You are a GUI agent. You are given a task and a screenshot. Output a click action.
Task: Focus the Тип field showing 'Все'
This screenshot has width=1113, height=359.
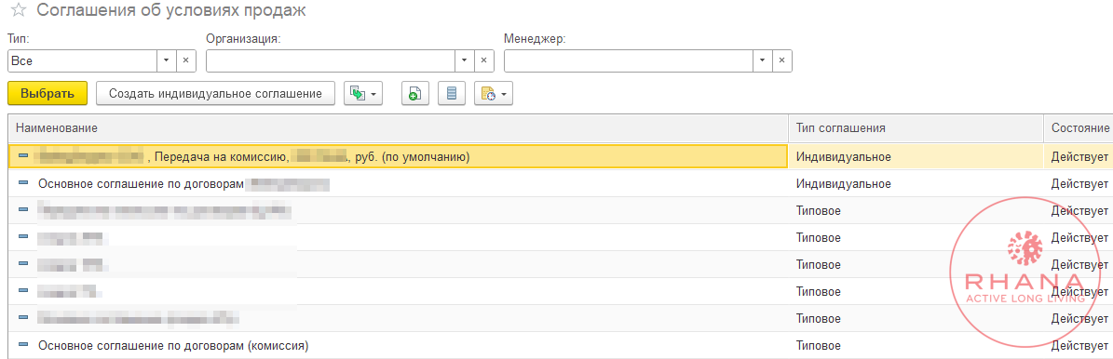tap(82, 61)
